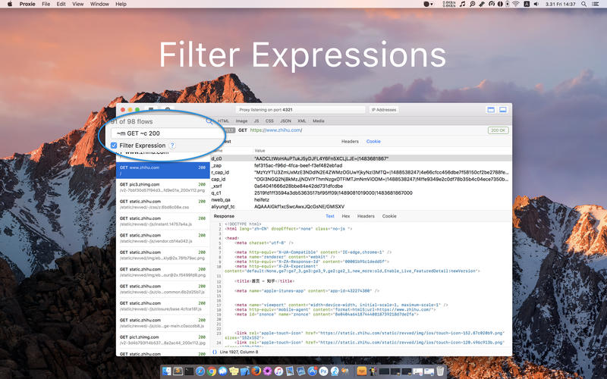The height and width of the screenshot is (379, 607).
Task: Select the nweb_qa heifetz cookie row
Action: [x=361, y=200]
